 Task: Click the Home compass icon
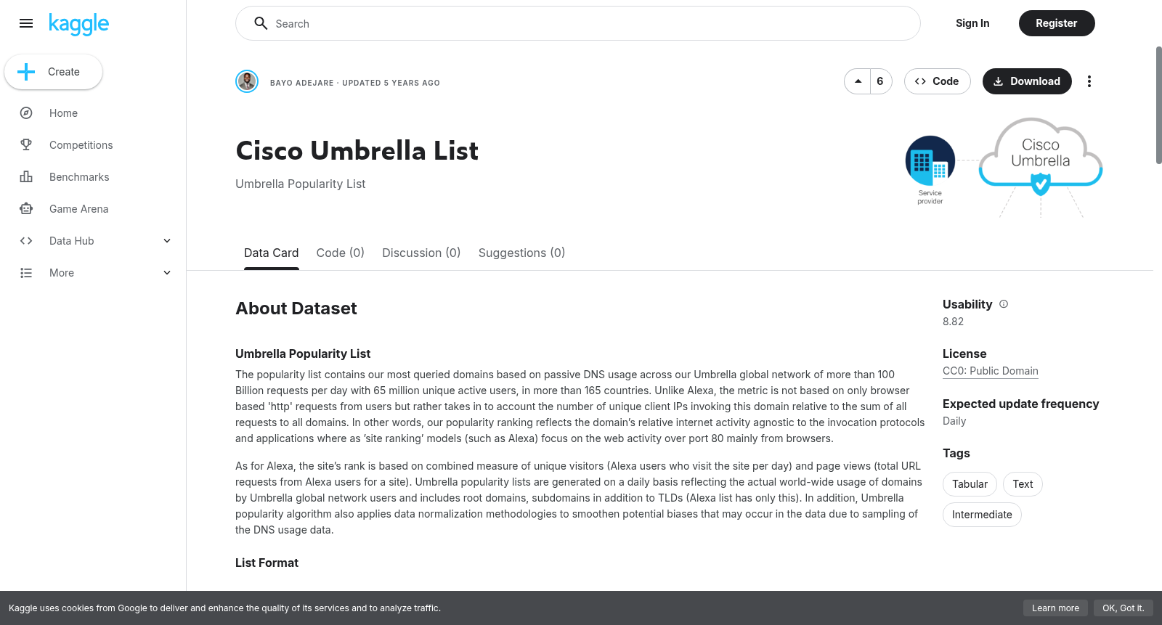pos(26,113)
